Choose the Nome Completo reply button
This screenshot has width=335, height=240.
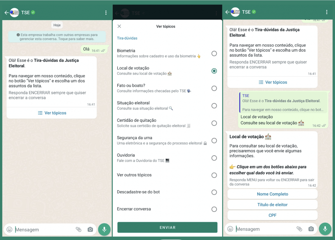click(273, 194)
